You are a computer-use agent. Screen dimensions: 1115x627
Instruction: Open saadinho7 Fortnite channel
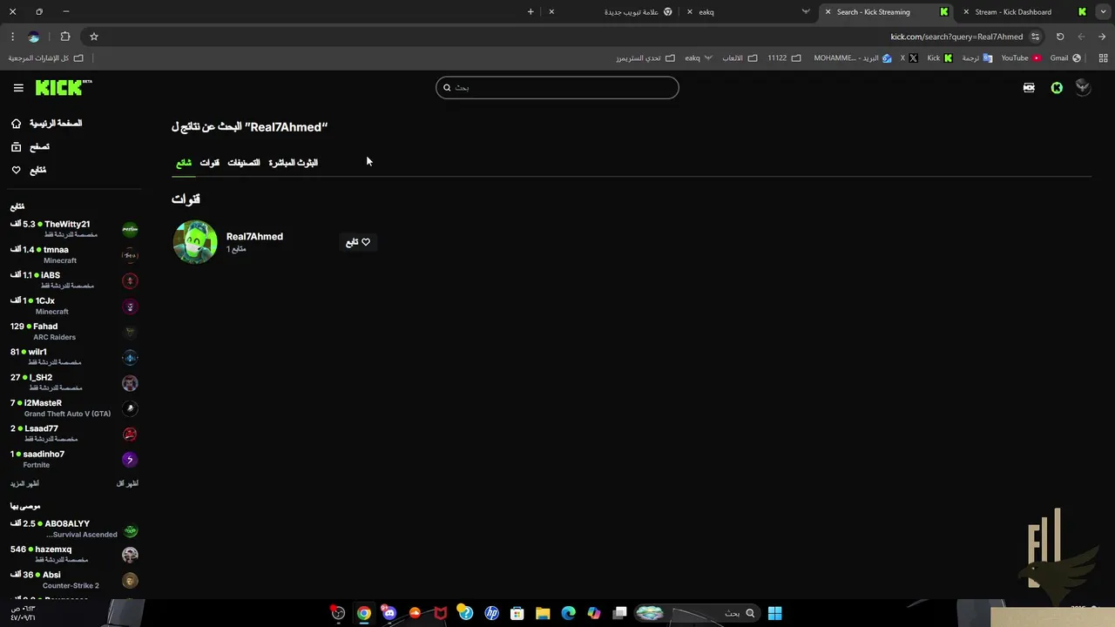[74, 459]
